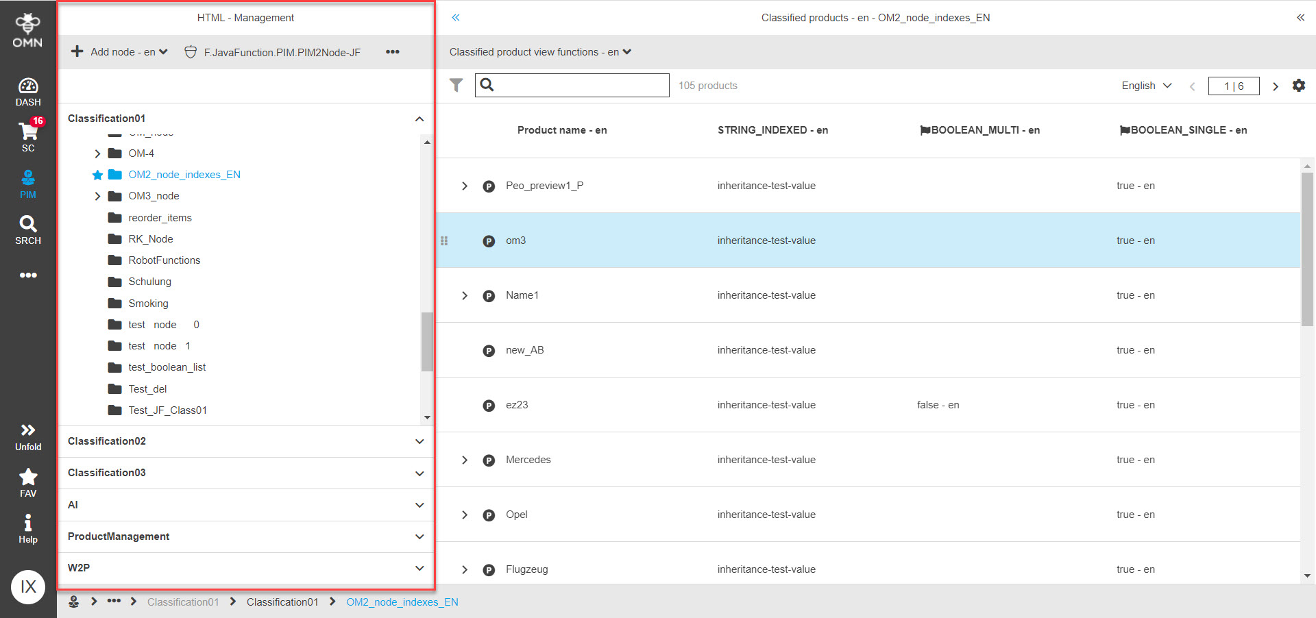Open the SRCH search module
1316x618 pixels.
click(x=27, y=228)
